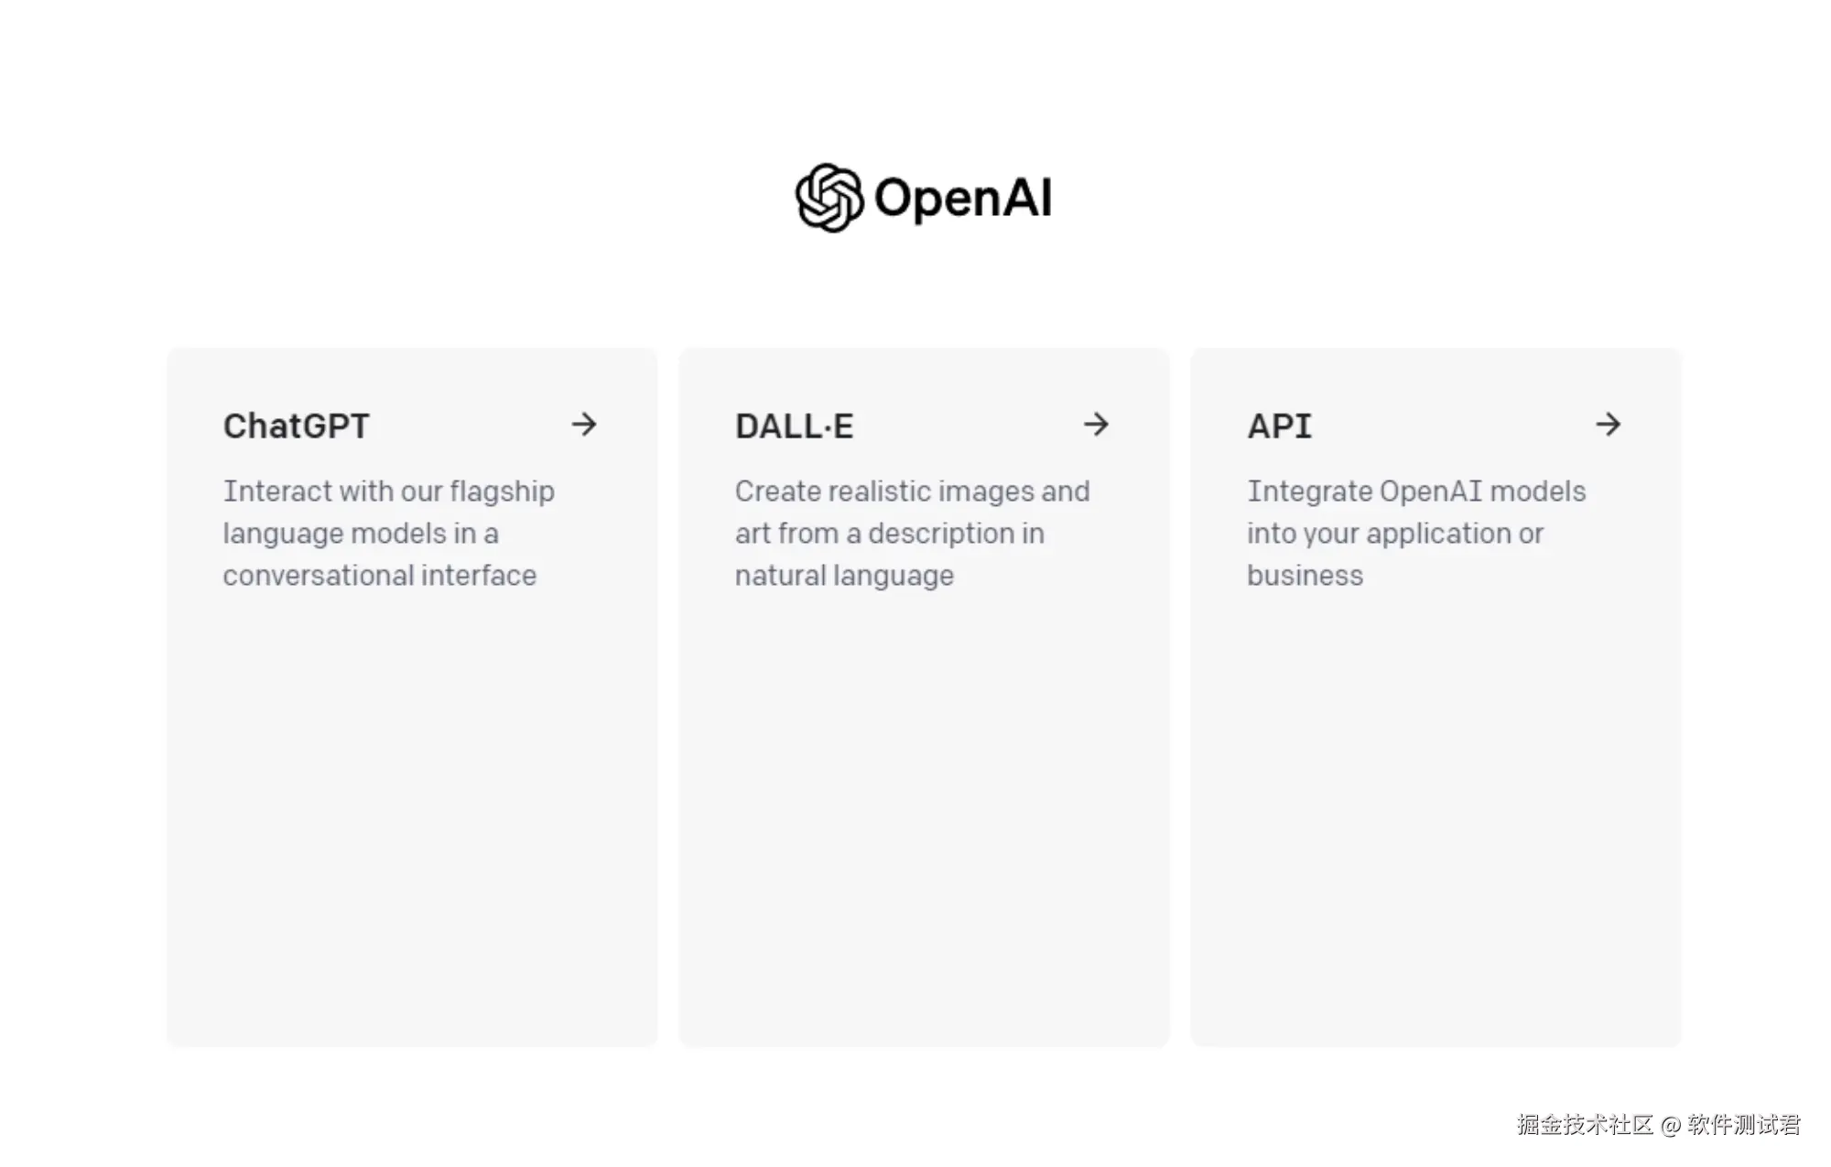Click the 'Interact with our flagship' text line
This screenshot has height=1167, width=1831.
click(x=388, y=492)
